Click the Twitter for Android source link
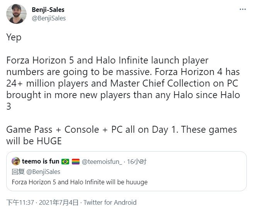This screenshot has height=212, width=253. [110, 202]
